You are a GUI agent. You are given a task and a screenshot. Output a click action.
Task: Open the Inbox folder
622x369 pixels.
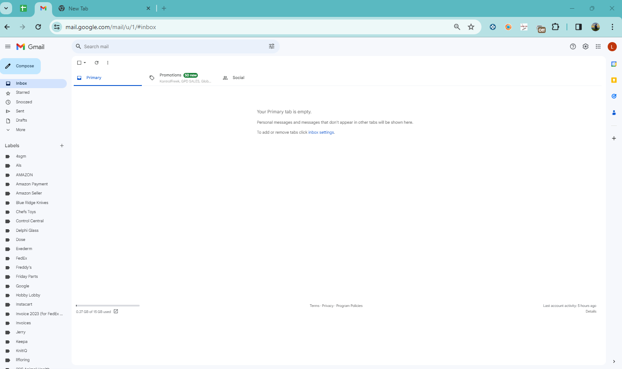pyautogui.click(x=33, y=83)
